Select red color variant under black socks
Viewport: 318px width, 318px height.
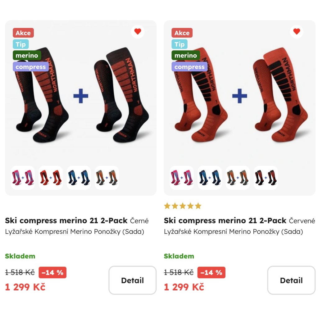click(x=51, y=178)
